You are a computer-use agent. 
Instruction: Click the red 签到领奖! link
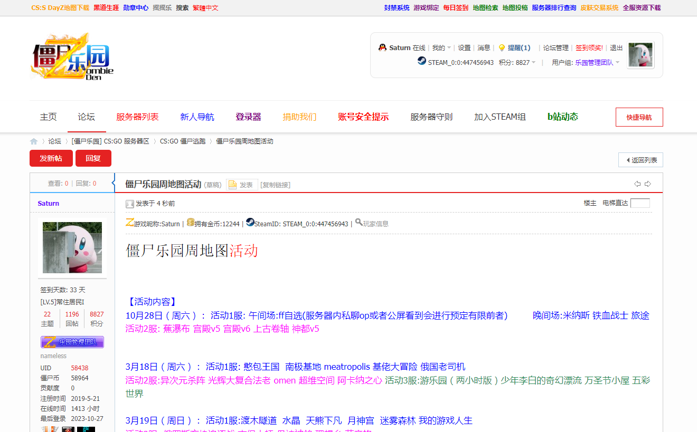589,47
